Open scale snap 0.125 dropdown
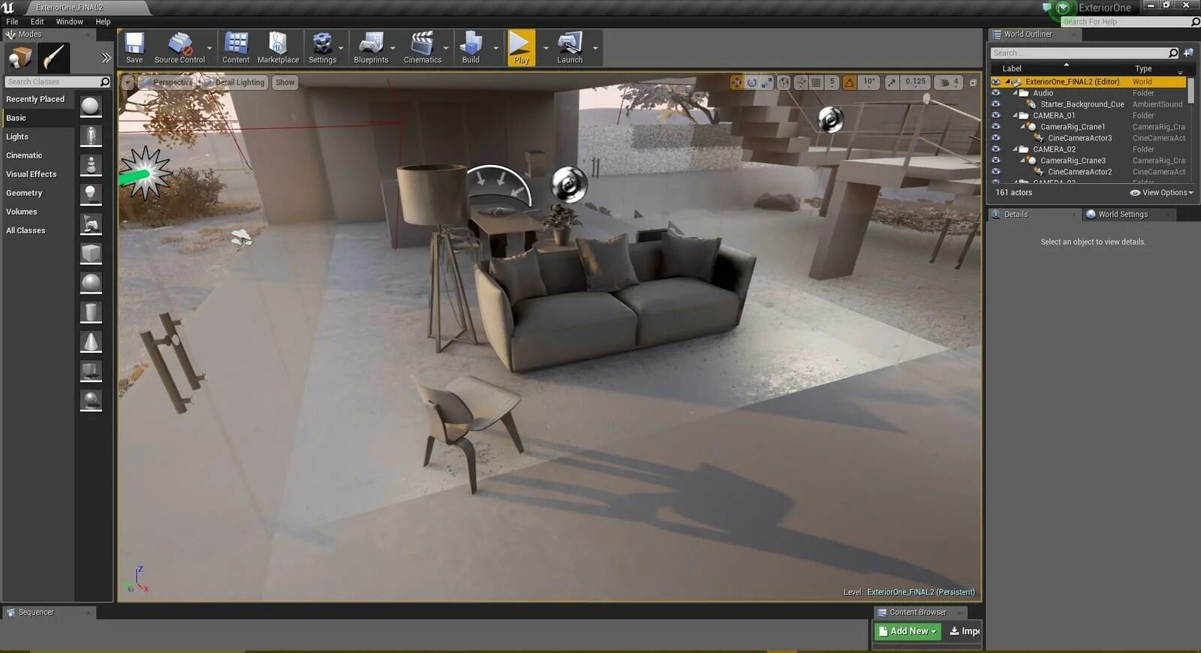This screenshot has width=1201, height=653. pos(915,83)
